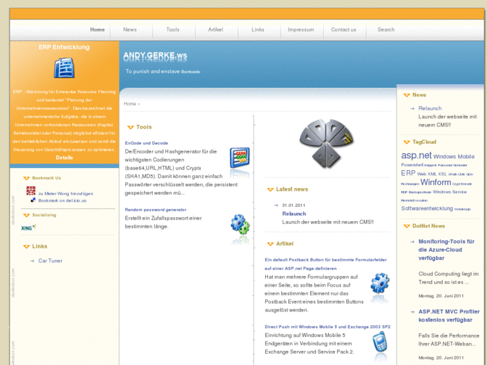The height and width of the screenshot is (365, 487).
Task: Open the Random password generator link
Action: [155, 210]
